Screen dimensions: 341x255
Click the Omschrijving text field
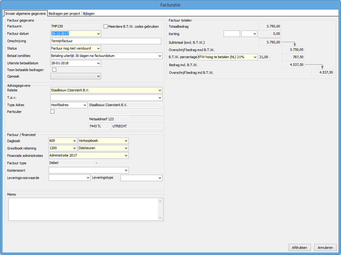[x=106, y=41]
